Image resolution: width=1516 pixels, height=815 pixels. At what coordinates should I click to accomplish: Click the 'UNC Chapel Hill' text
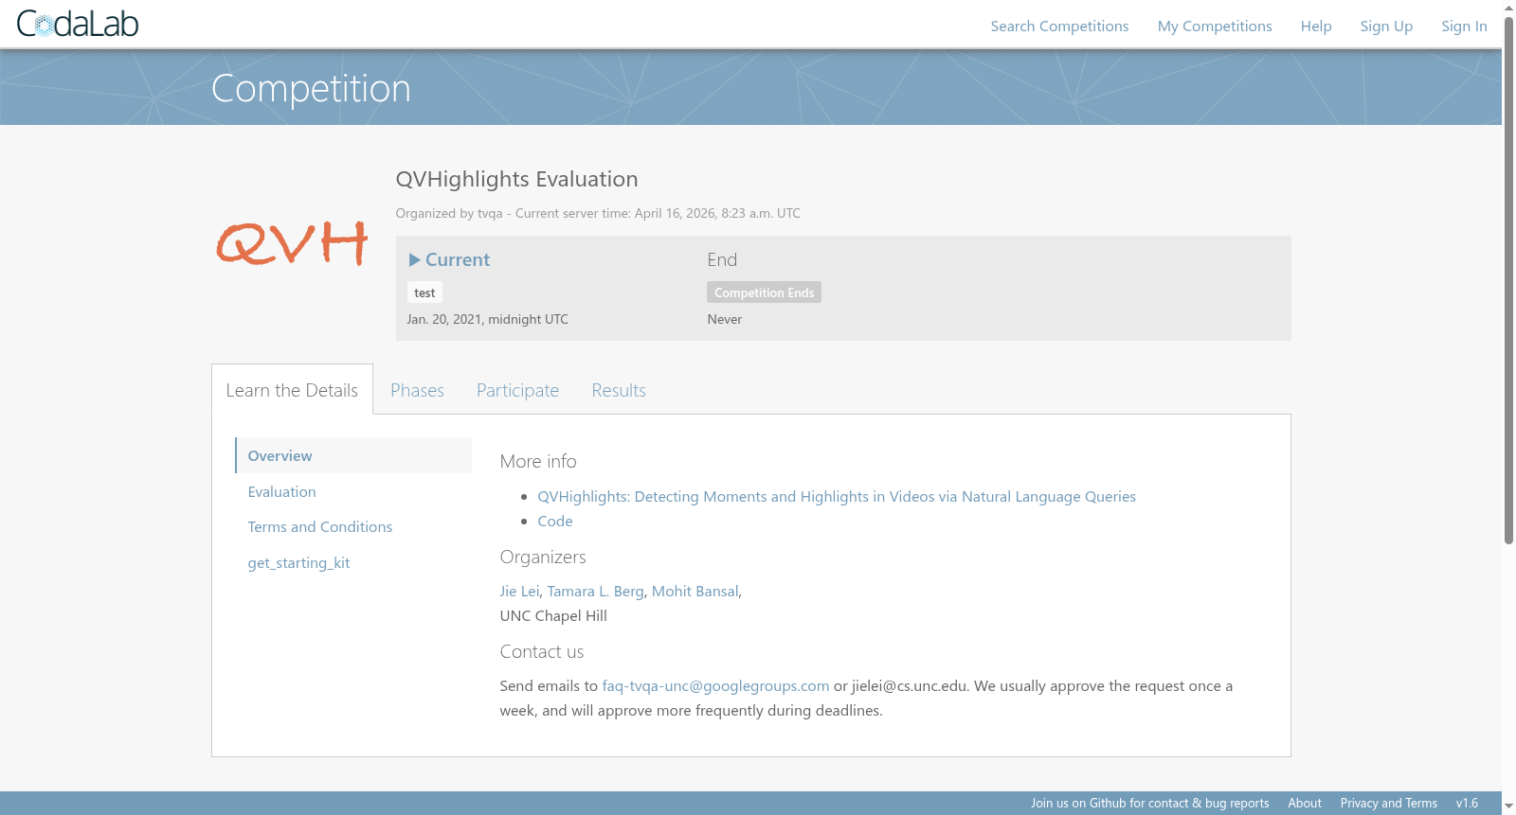[x=553, y=615]
